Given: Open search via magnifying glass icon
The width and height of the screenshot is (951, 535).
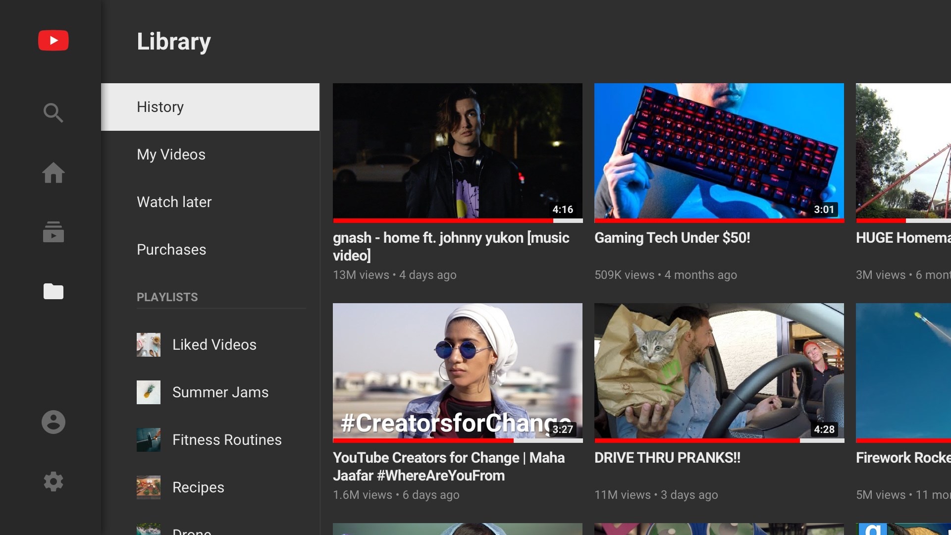Looking at the screenshot, I should (x=53, y=113).
